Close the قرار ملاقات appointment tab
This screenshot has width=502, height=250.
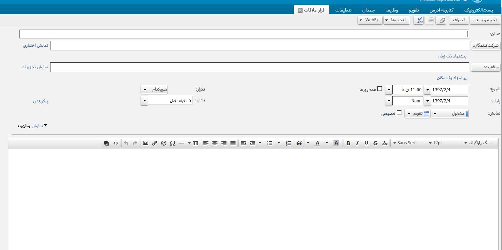coord(300,10)
